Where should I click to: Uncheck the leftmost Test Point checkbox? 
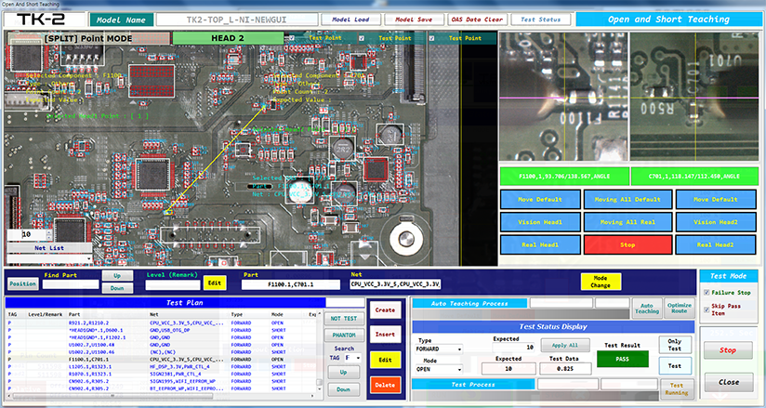(293, 38)
